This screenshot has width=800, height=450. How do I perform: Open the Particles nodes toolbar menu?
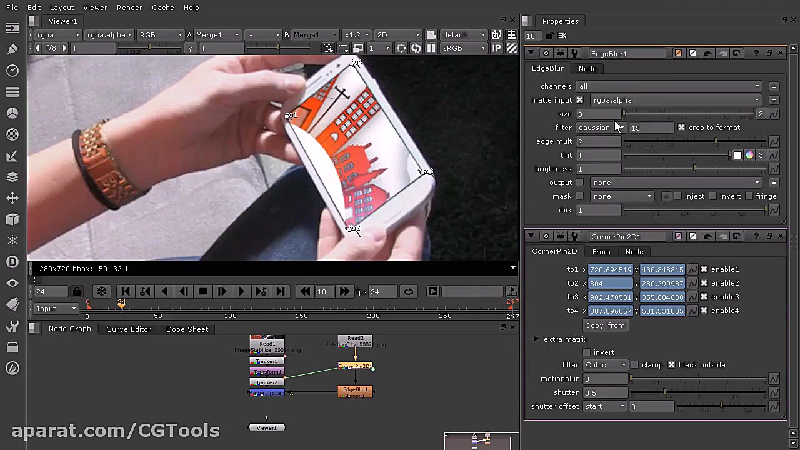(12, 241)
